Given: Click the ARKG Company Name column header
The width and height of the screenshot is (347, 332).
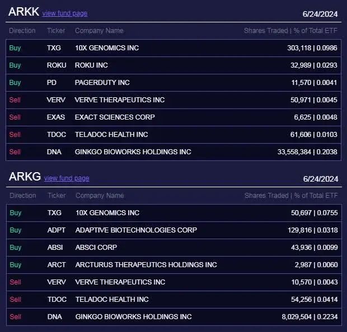Looking at the screenshot, I should tap(100, 196).
